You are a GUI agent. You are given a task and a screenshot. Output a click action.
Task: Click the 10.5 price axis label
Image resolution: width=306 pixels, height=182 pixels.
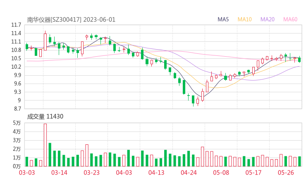tap(16, 59)
